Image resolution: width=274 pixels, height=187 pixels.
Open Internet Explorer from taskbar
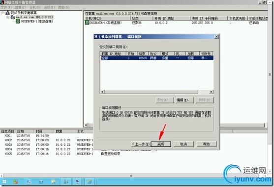90,182
